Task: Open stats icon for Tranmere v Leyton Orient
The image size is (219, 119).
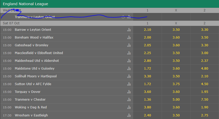Action: click(x=129, y=17)
